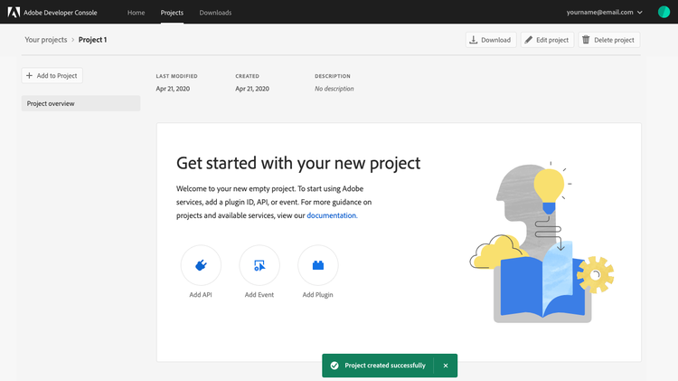Click the Project 1 breadcrumb title

[x=92, y=40]
